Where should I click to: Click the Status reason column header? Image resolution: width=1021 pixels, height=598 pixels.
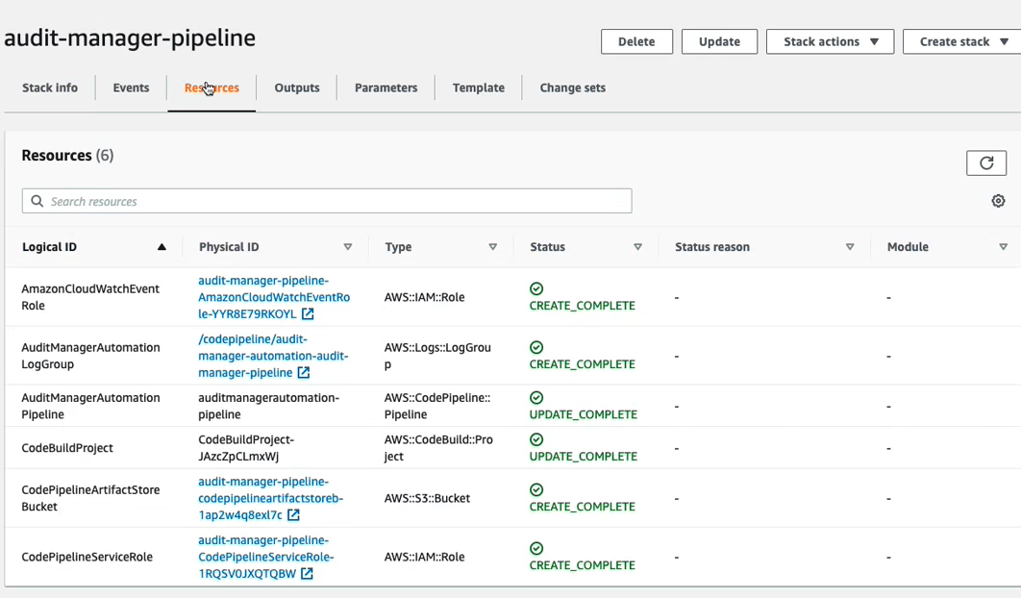pos(712,247)
